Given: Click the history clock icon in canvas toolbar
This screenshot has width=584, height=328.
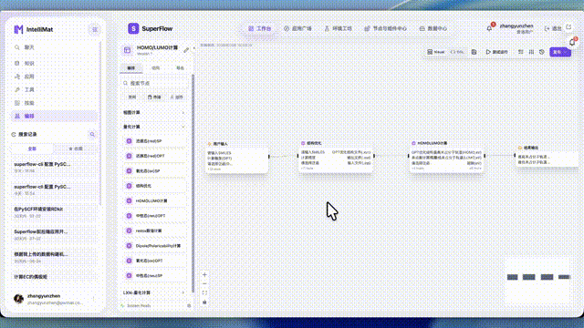Looking at the screenshot, I should tap(542, 52).
